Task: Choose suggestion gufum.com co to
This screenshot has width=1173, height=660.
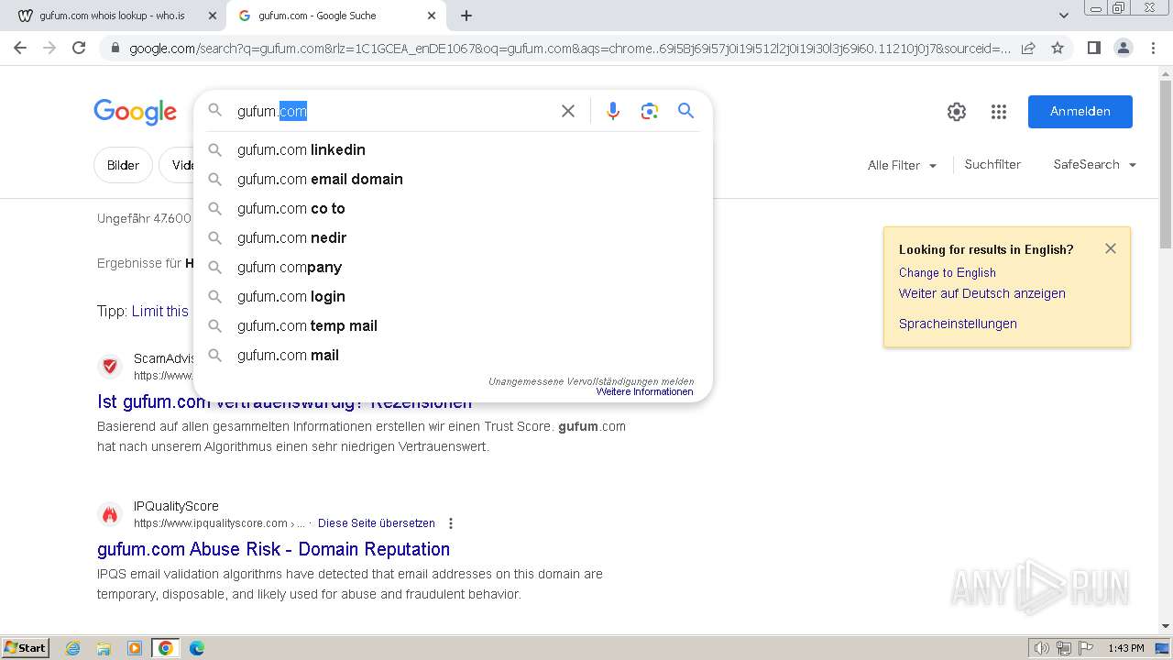Action: (x=453, y=208)
